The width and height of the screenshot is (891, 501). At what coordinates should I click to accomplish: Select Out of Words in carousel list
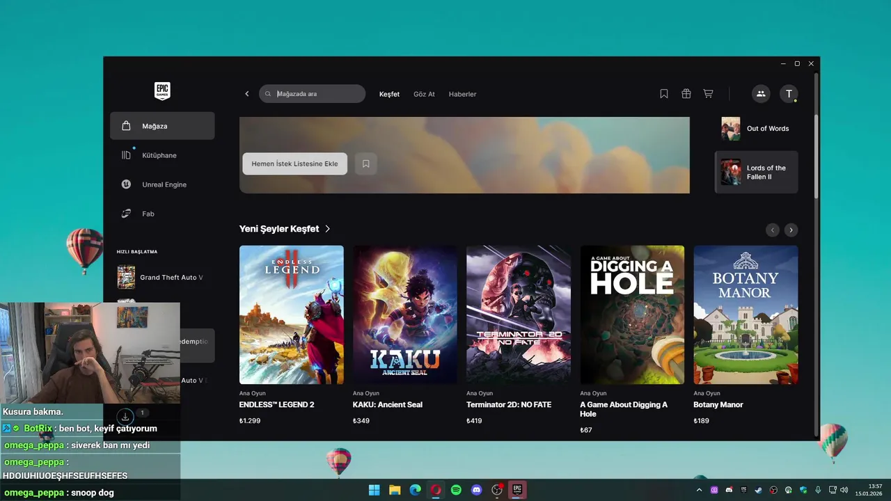[756, 129]
